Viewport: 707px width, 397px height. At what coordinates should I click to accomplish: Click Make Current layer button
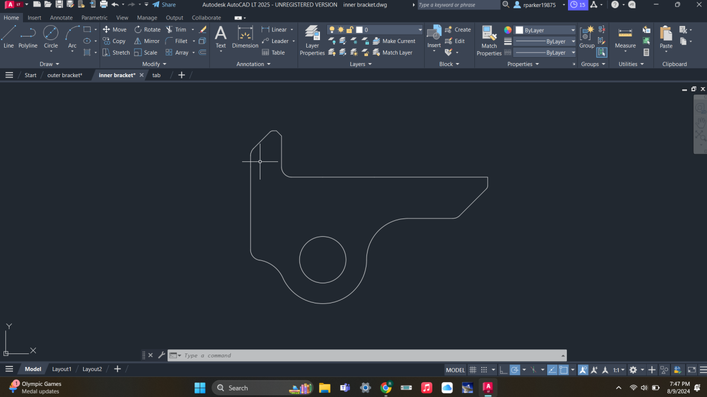pos(394,41)
